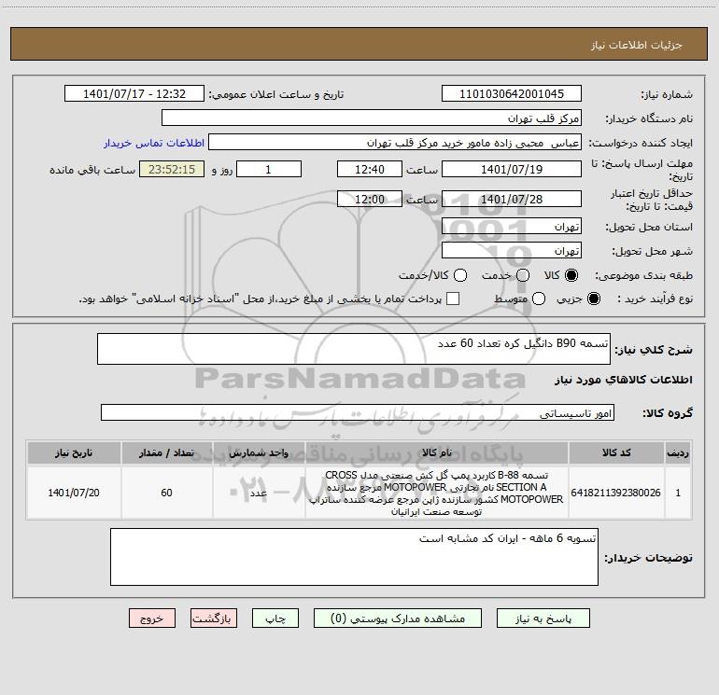Select the خدمت radio button
Image resolution: width=719 pixels, height=695 pixels.
pyautogui.click(x=523, y=275)
